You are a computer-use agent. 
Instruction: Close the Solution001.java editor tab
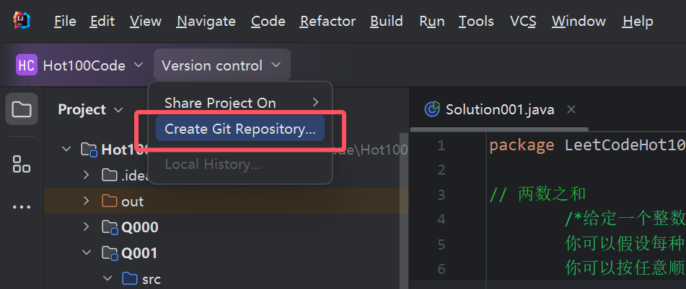[x=571, y=109]
